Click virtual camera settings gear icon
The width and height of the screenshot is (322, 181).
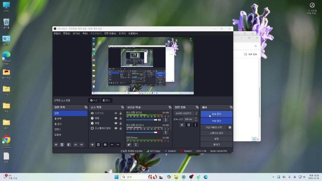pyautogui.click(x=230, y=127)
